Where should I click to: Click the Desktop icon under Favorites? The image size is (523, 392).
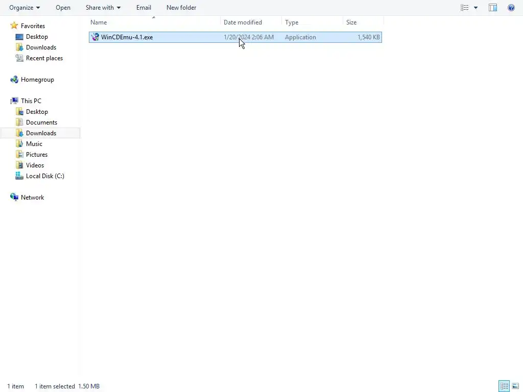point(19,37)
